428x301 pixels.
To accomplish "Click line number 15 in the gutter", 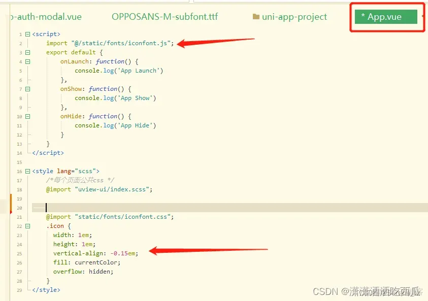I will coord(19,162).
